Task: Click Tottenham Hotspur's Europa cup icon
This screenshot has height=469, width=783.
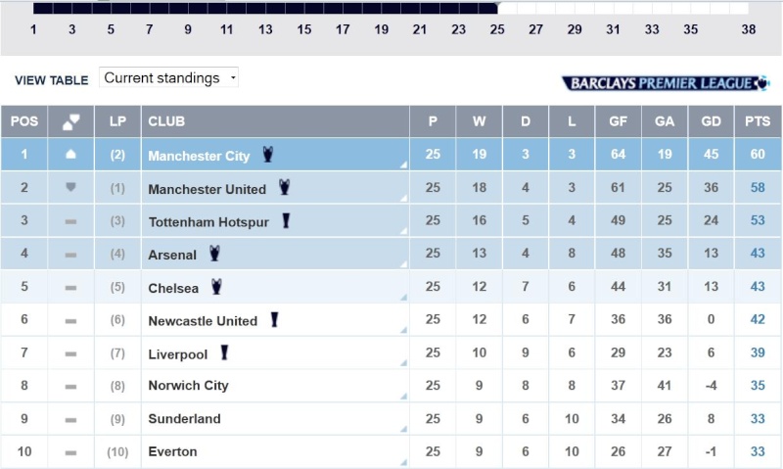Action: (x=287, y=221)
